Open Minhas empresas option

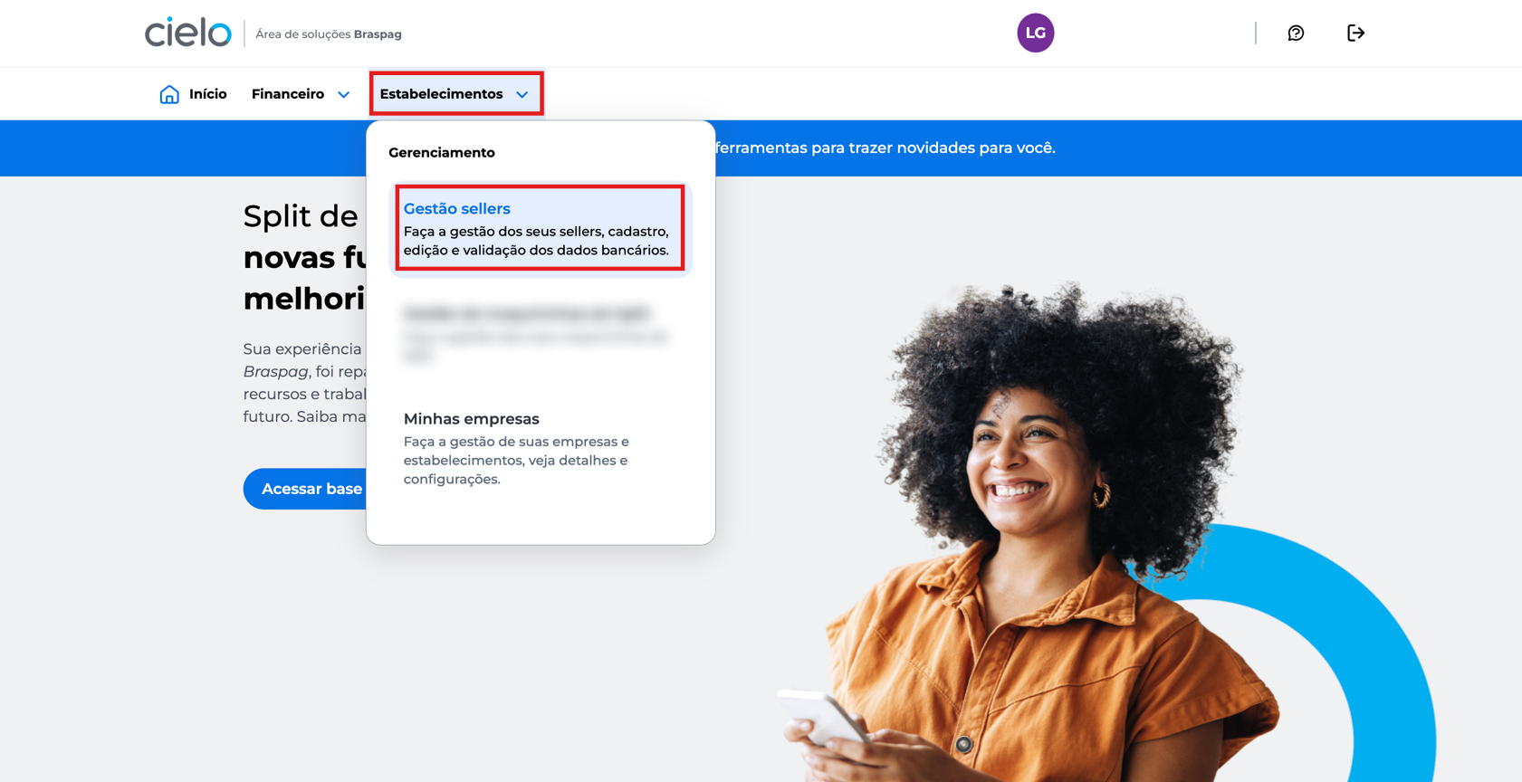tap(541, 448)
